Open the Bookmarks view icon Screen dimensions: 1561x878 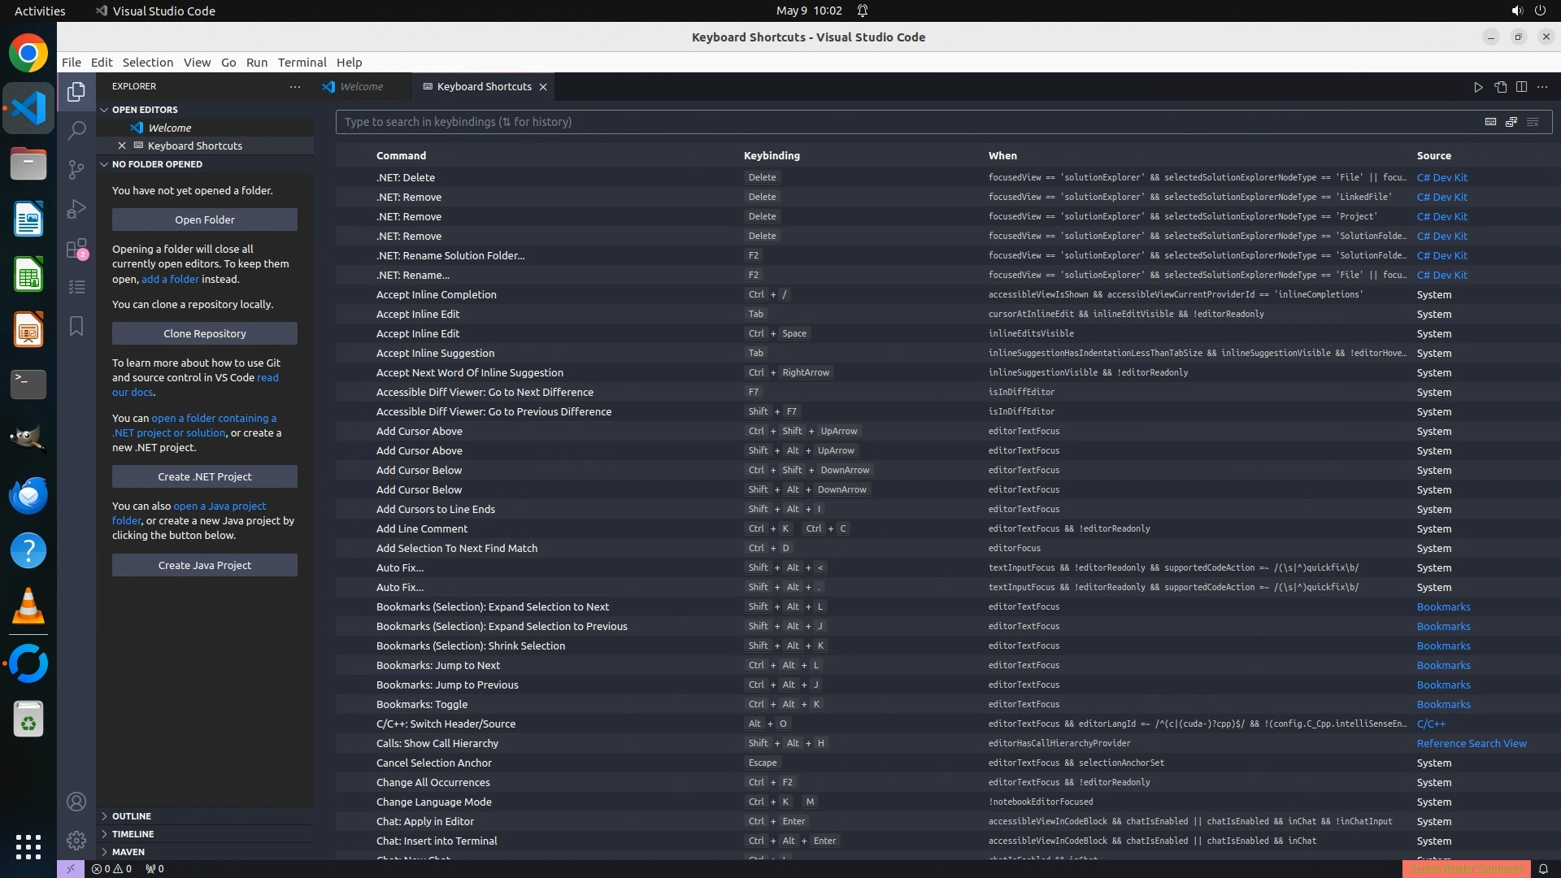(x=76, y=326)
